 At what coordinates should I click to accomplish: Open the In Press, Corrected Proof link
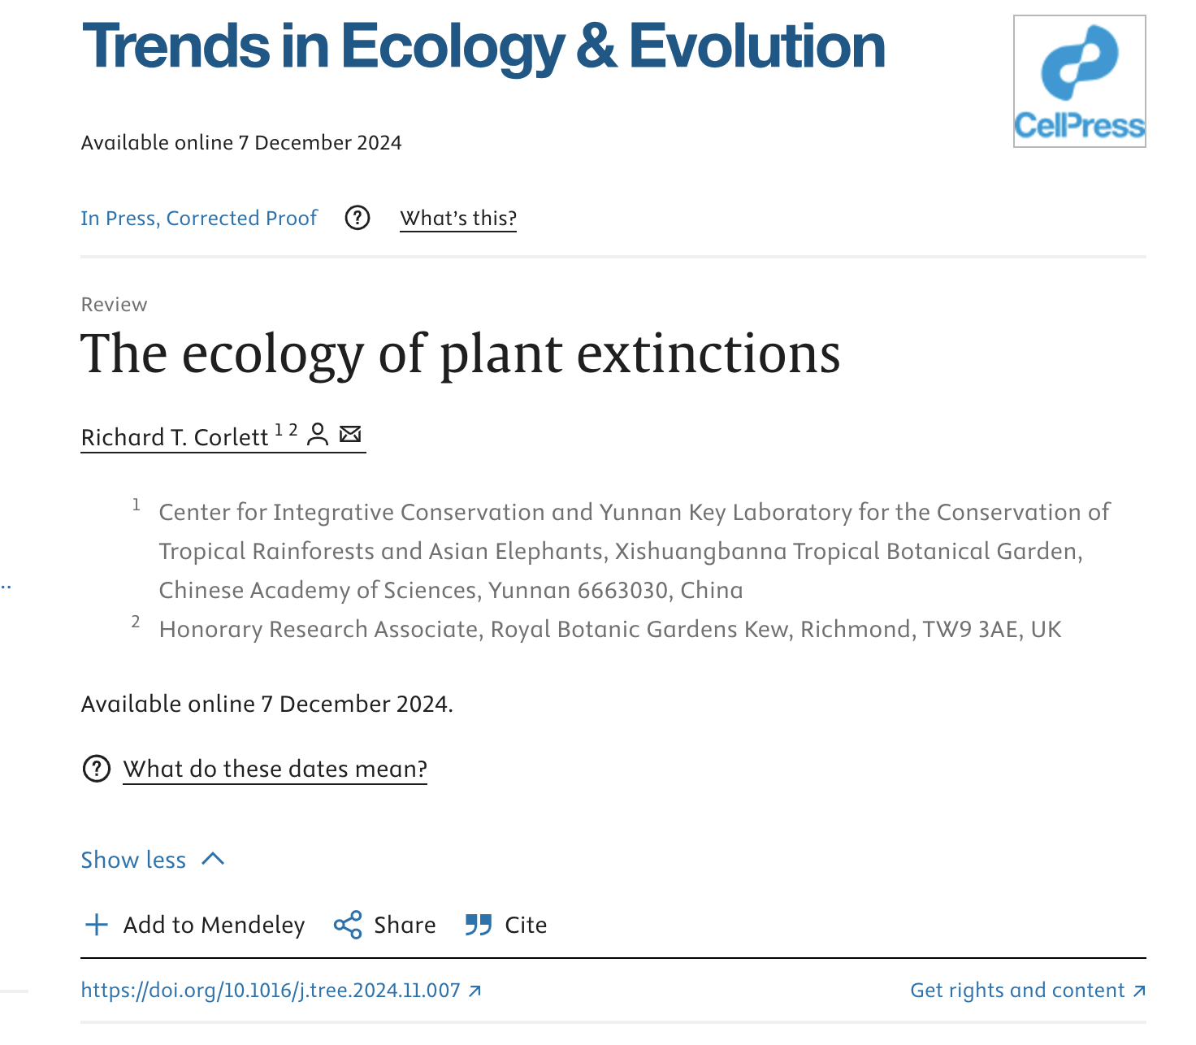(199, 218)
